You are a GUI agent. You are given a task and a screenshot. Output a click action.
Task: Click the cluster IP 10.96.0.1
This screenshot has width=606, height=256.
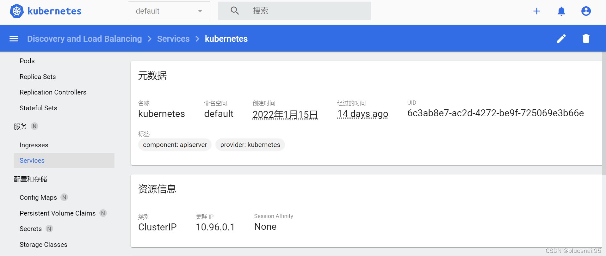click(x=215, y=227)
